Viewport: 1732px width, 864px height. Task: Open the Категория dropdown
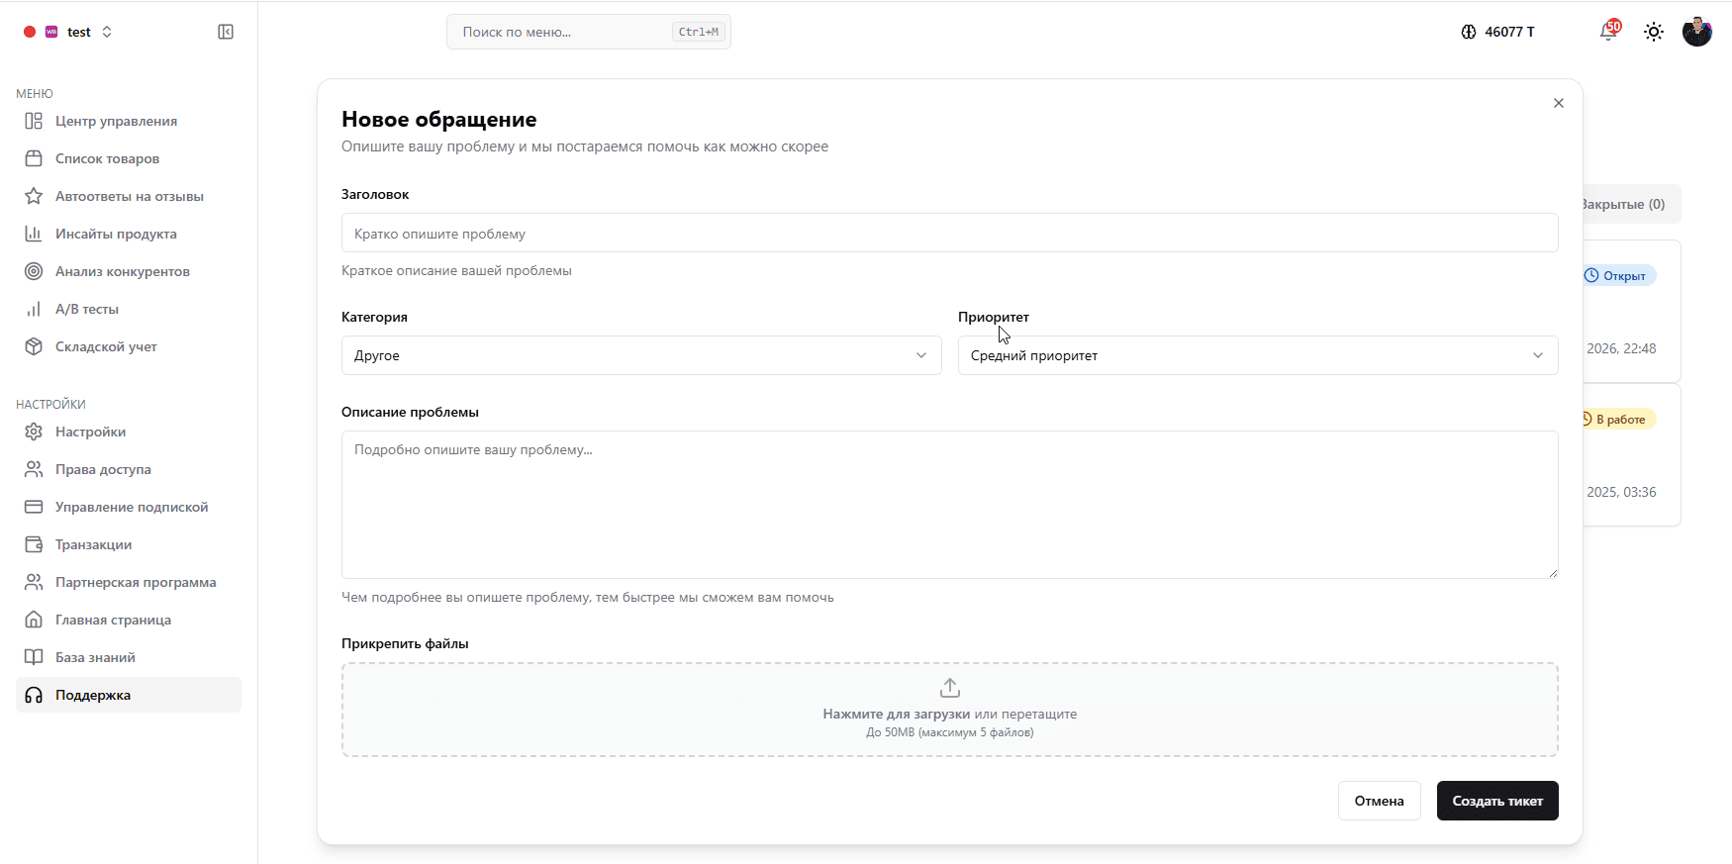tap(640, 355)
